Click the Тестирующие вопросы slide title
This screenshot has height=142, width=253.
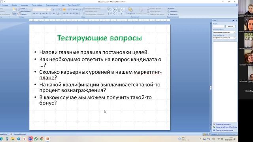(100, 38)
